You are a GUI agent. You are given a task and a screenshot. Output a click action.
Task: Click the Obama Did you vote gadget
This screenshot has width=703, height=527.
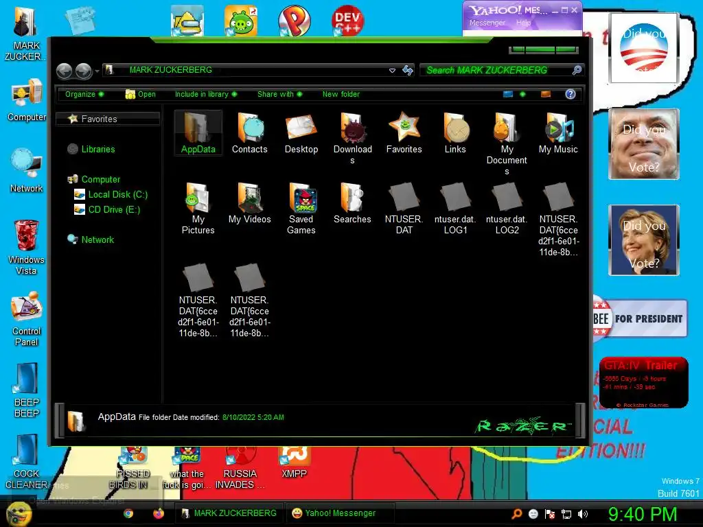pyautogui.click(x=644, y=47)
